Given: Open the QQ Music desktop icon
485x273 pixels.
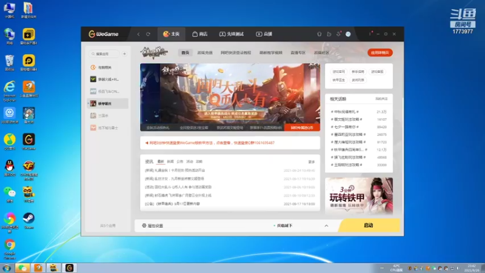Looking at the screenshot, I should pyautogui.click(x=10, y=142).
